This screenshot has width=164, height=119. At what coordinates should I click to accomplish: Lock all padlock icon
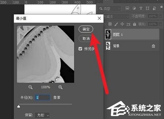[x=134, y=24]
